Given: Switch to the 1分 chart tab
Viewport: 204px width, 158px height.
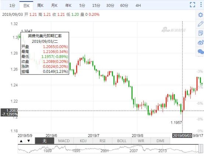Looking at the screenshot, I should 12,6.
